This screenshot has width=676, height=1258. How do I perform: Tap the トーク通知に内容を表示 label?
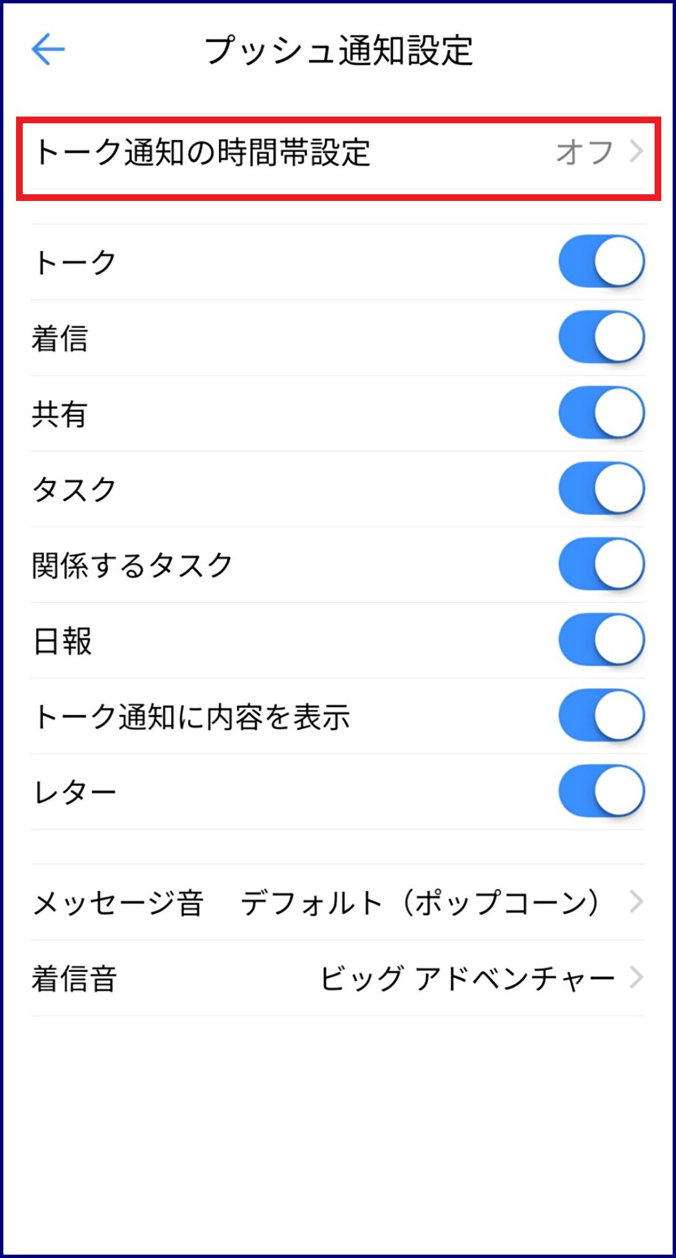192,717
